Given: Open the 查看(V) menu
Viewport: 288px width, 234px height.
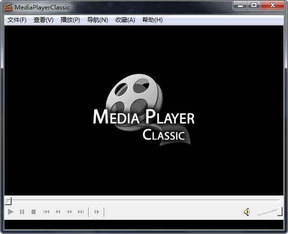Looking at the screenshot, I should pyautogui.click(x=44, y=20).
